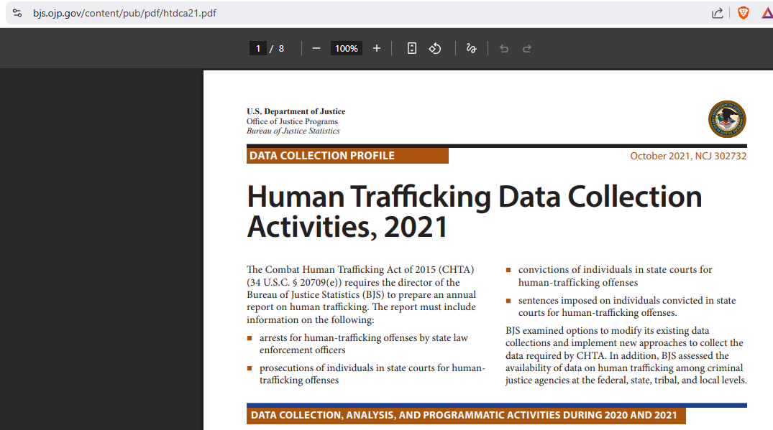
Task: Undo last annotation in PDF toolbar
Action: (504, 48)
